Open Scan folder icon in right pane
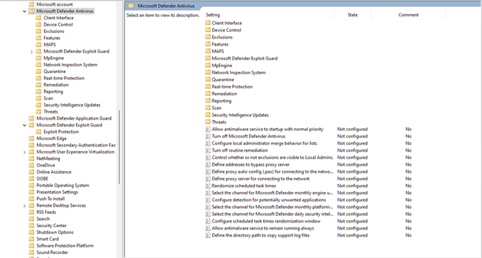This screenshot has height=258, width=482. tap(208, 108)
